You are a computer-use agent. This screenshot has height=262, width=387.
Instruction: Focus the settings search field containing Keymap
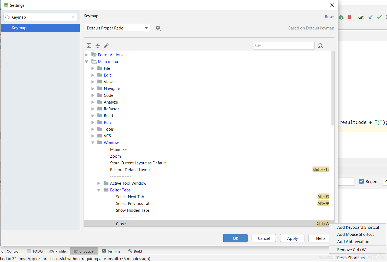[x=40, y=17]
